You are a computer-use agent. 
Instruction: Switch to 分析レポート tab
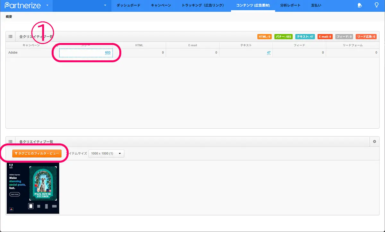point(290,5)
